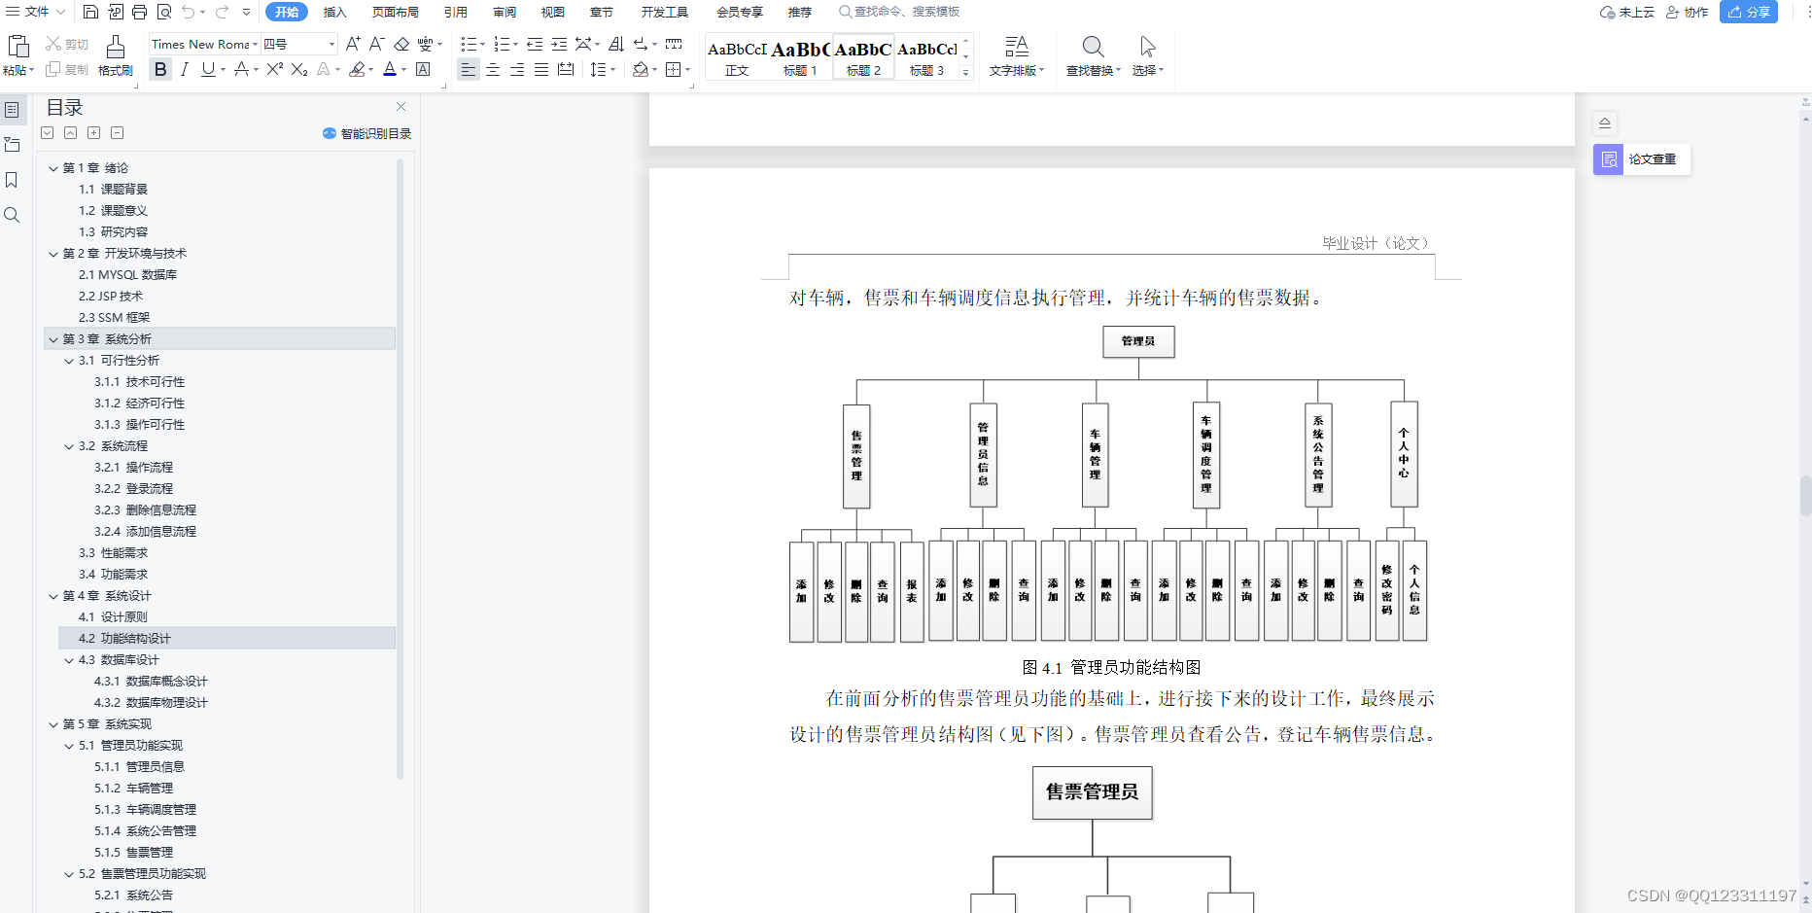This screenshot has height=913, width=1812.
Task: Click 智能识别目录 link
Action: pos(367,133)
